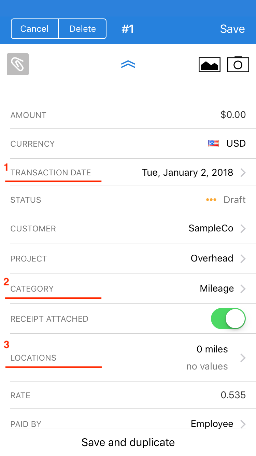
Task: Open photo gallery image picker icon
Action: [210, 65]
